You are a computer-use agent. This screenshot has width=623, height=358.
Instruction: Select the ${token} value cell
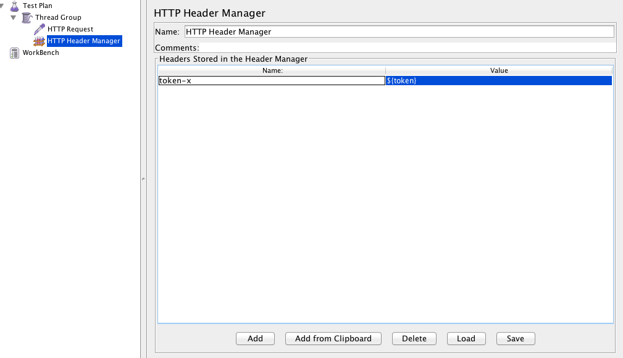click(498, 80)
